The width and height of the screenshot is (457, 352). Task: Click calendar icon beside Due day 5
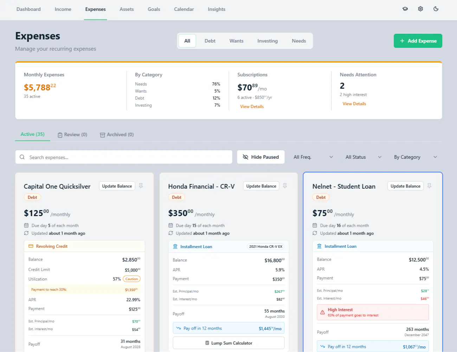click(26, 226)
